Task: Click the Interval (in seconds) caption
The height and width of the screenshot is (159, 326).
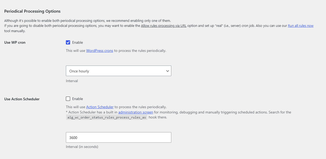Action: 82,147
